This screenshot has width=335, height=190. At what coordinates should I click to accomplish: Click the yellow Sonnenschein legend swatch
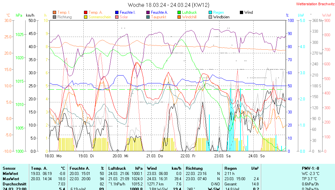(86, 17)
